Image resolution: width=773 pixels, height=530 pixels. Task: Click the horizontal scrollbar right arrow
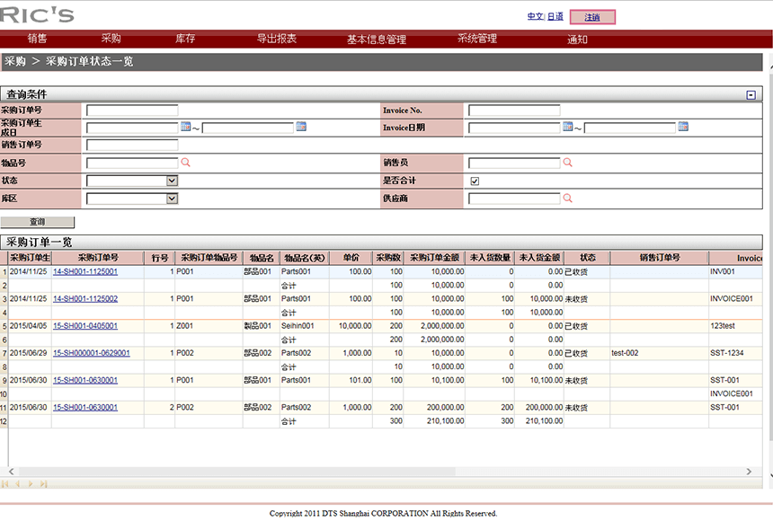pos(749,472)
